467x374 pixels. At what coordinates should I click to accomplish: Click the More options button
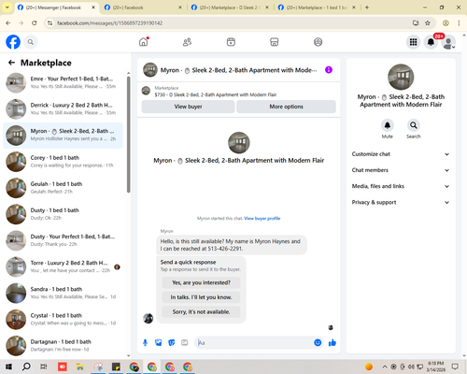click(x=286, y=107)
